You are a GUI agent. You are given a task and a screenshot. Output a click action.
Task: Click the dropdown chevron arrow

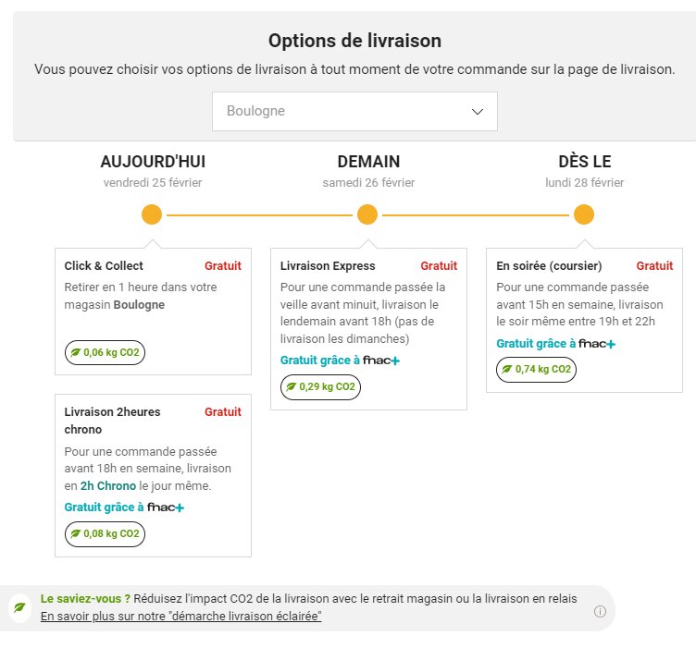pyautogui.click(x=478, y=112)
